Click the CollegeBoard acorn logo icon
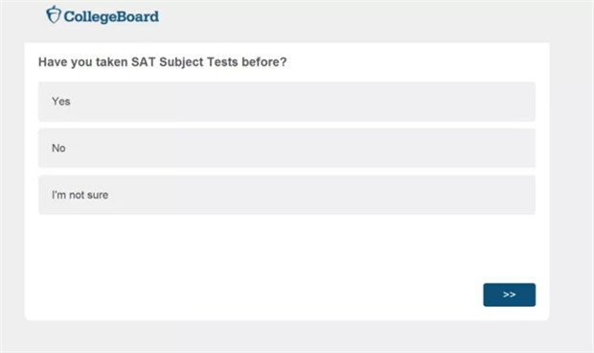 [x=54, y=14]
